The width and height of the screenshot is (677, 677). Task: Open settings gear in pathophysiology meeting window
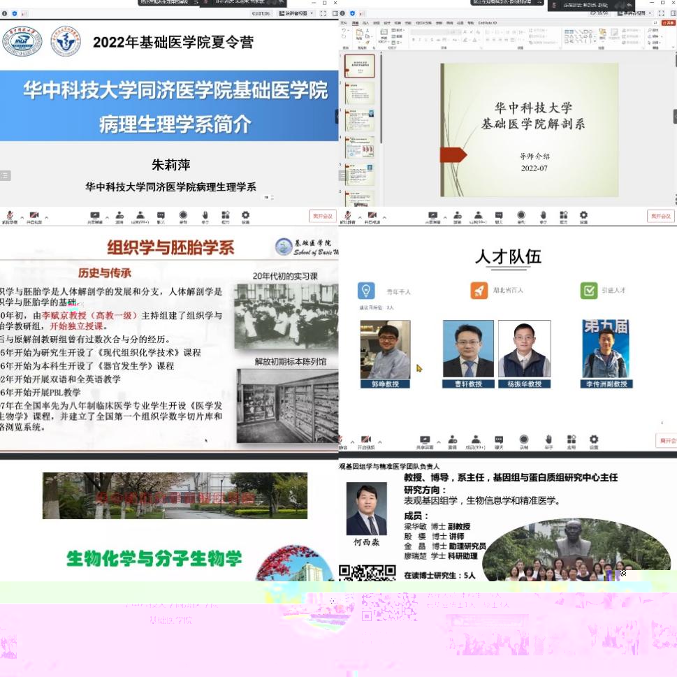245,217
